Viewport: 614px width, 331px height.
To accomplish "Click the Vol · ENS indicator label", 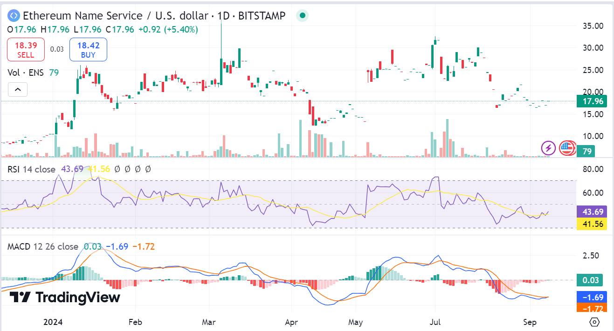I will (x=26, y=73).
